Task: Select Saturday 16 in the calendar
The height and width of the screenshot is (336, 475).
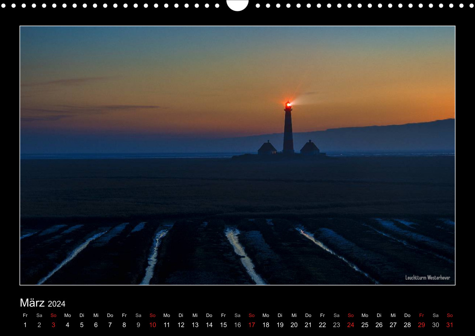Action: tap(237, 325)
